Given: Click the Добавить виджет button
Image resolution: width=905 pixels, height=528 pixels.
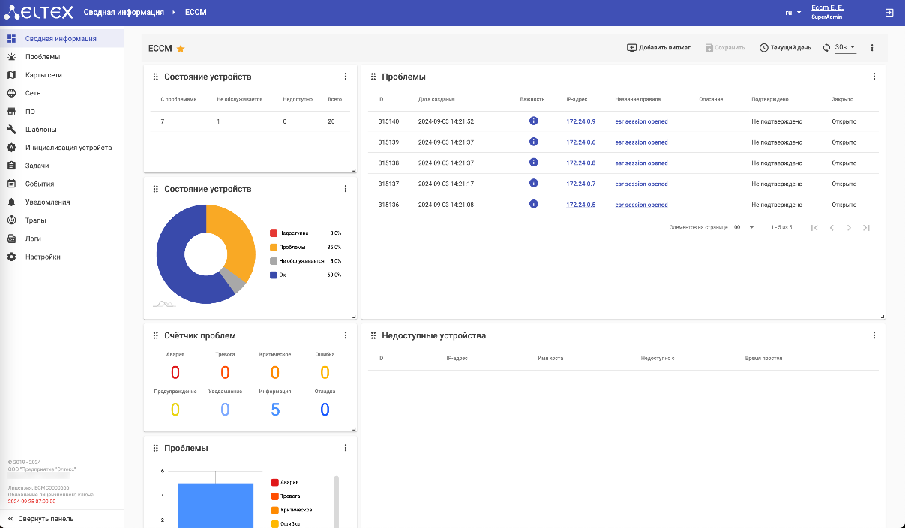Looking at the screenshot, I should pyautogui.click(x=658, y=48).
